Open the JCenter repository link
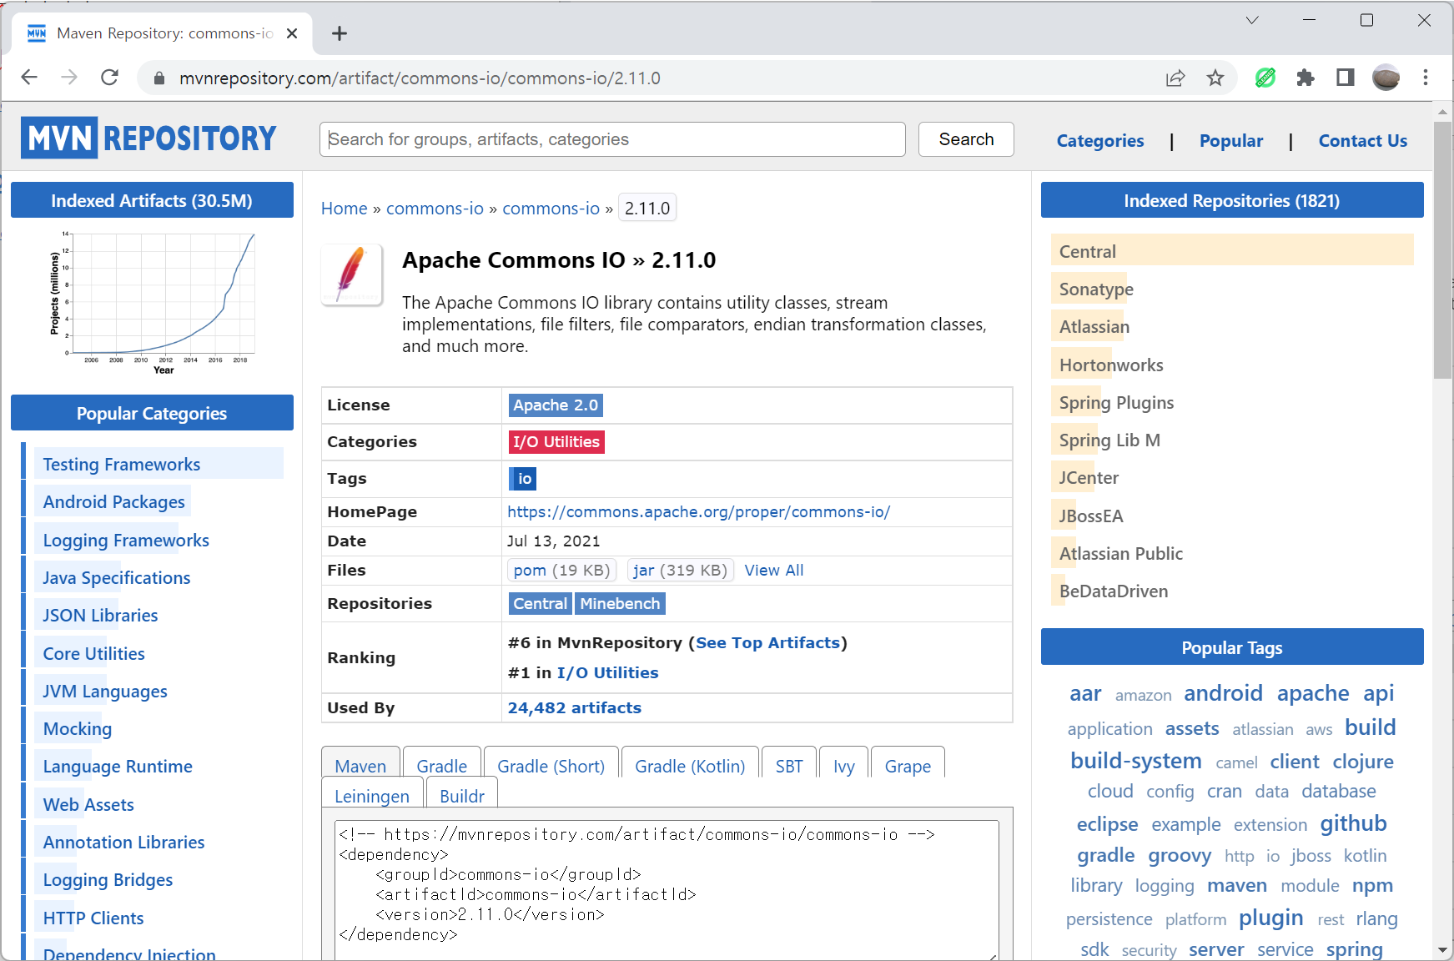The image size is (1454, 961). (x=1089, y=478)
